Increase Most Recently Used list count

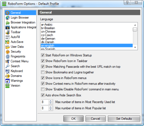point(50,101)
